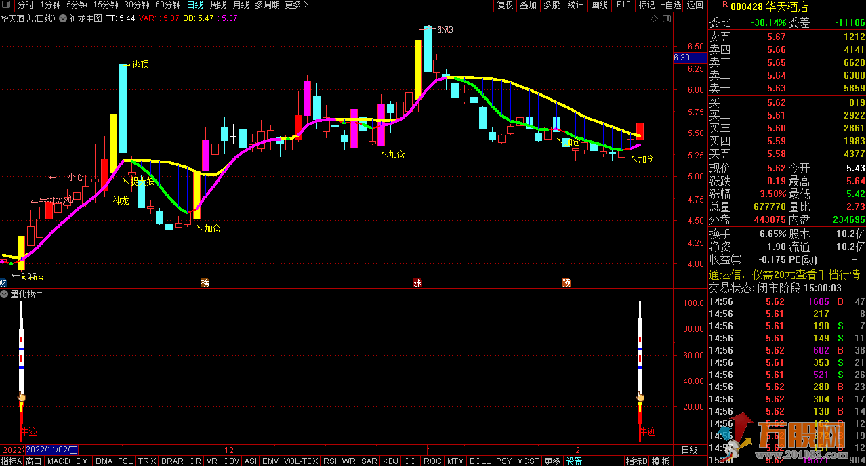Select the DMI indicator
This screenshot has height=466, width=866.
(83, 461)
